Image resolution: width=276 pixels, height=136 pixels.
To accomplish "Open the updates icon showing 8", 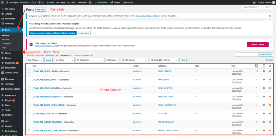I will coord(33,3).
